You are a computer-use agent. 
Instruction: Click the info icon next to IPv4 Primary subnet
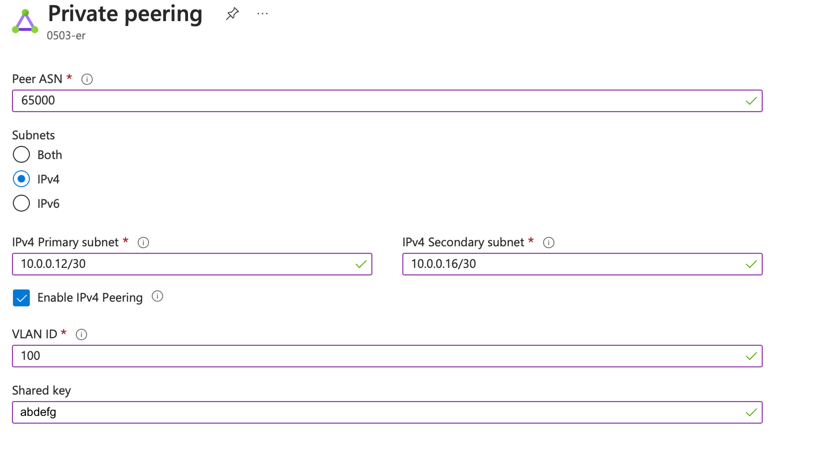click(x=143, y=242)
